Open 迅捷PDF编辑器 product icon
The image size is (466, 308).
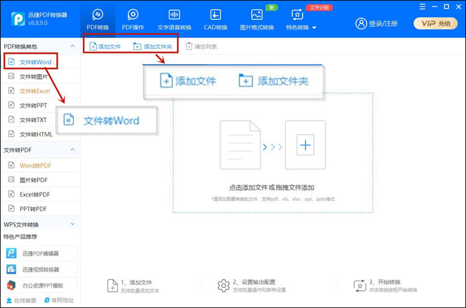pyautogui.click(x=12, y=253)
